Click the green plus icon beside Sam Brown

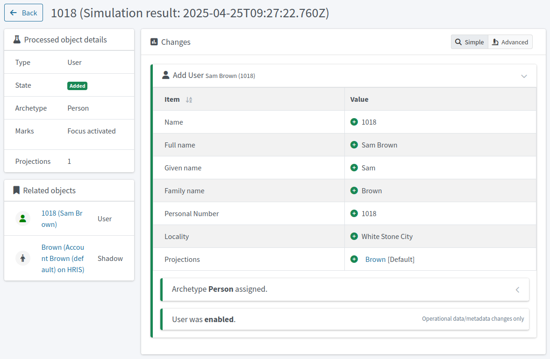click(354, 145)
